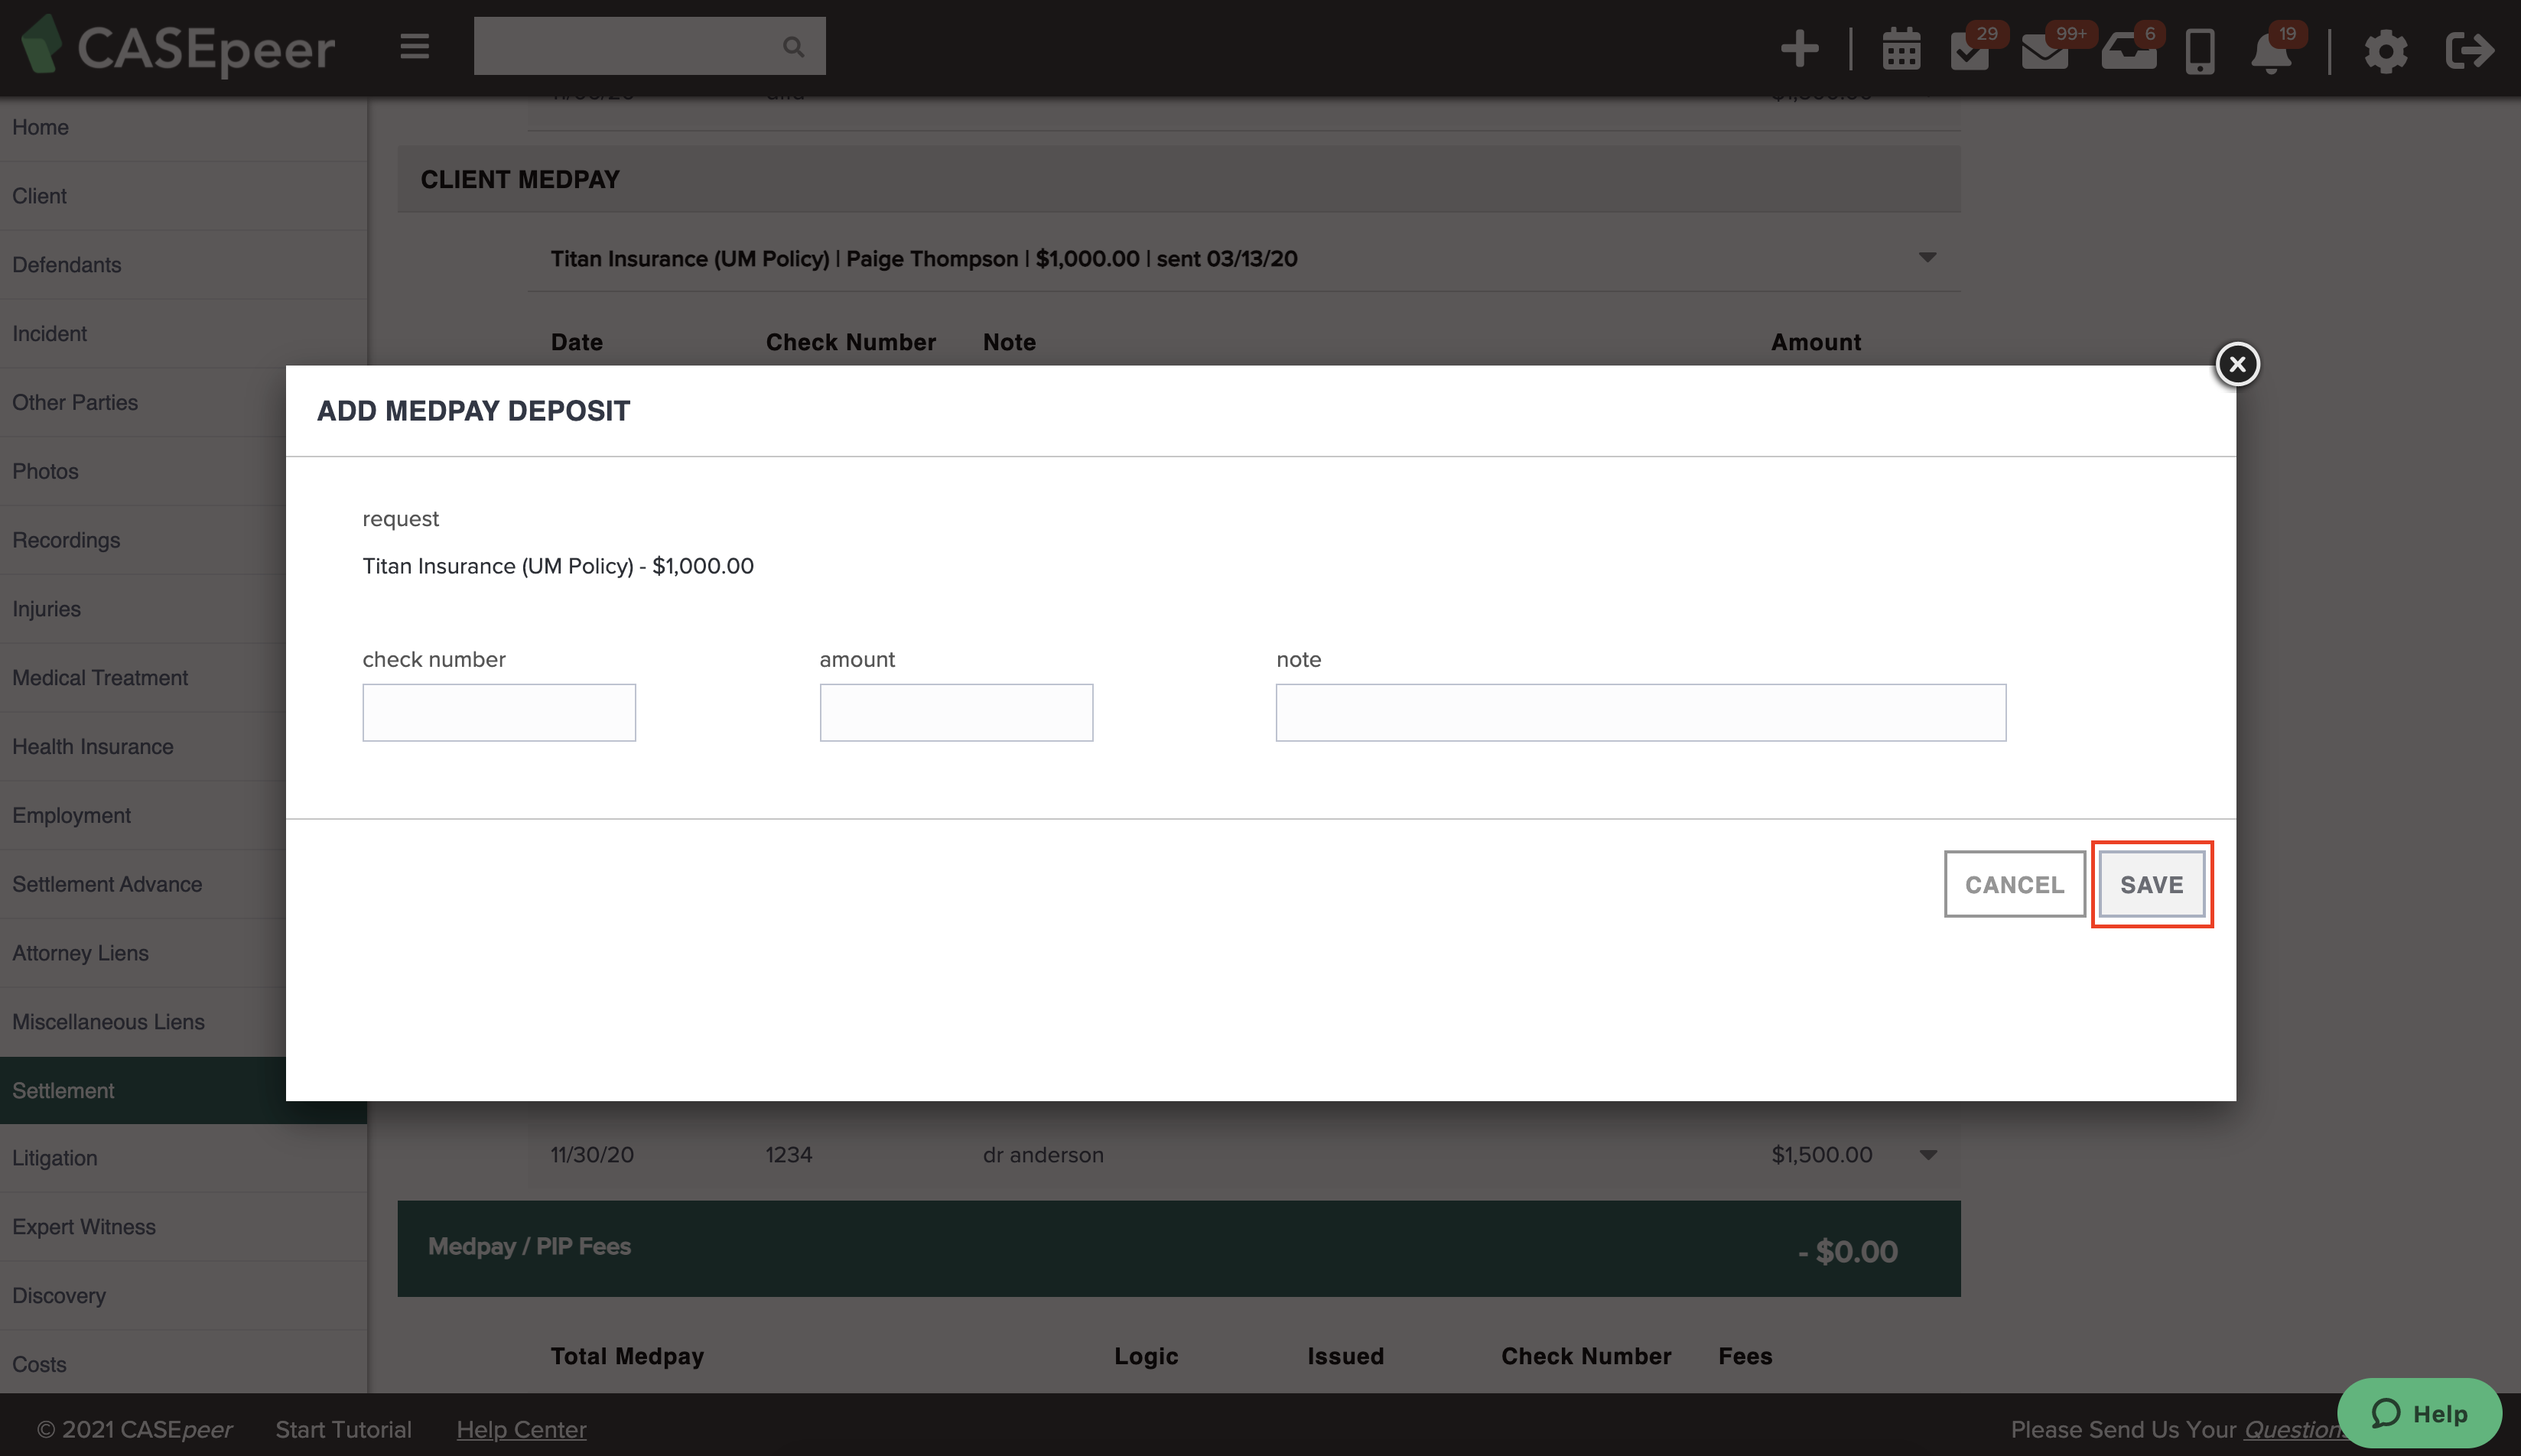Open the Employment sidebar item

tap(143, 816)
